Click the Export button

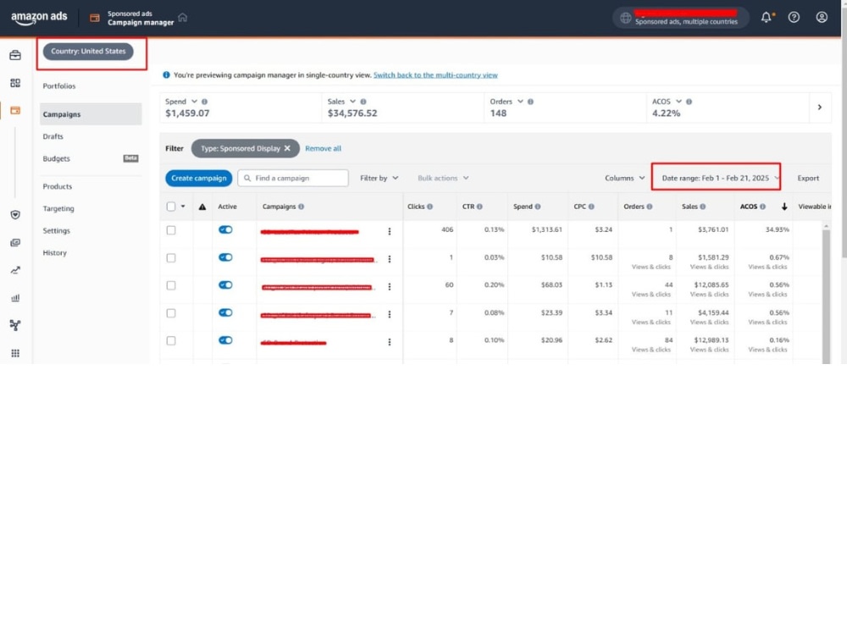(808, 178)
